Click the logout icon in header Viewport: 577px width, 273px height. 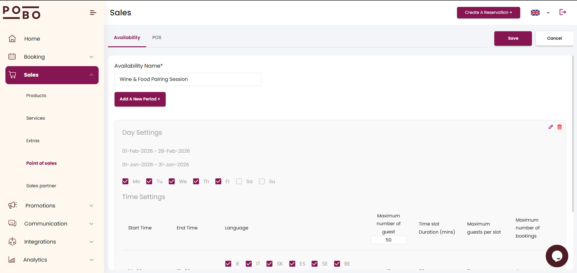[x=563, y=12]
